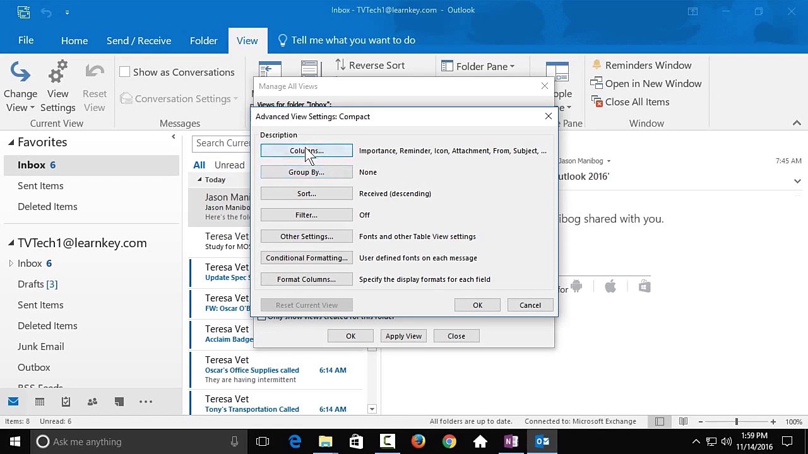
Task: Collapse the ribbon with the arrow
Action: tap(797, 123)
